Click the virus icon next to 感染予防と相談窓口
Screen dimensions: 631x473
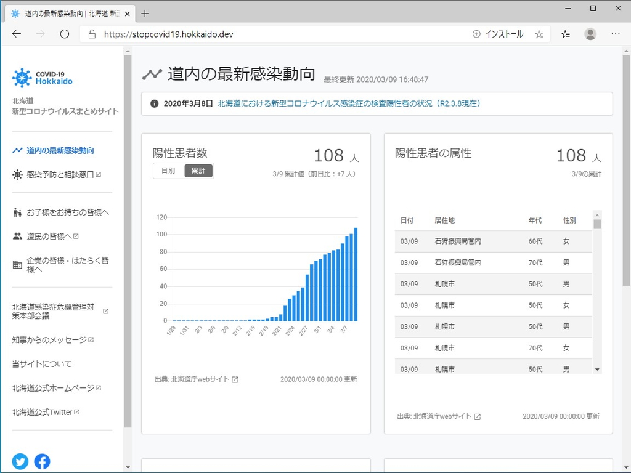coord(17,174)
